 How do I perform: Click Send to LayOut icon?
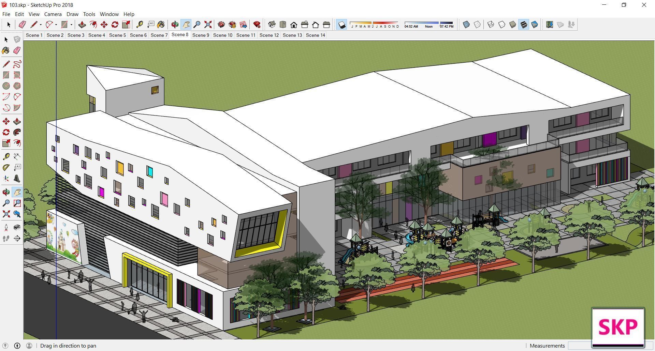[x=243, y=25]
